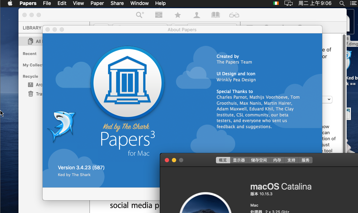Switch to the 服务 tab
The height and width of the screenshot is (213, 358).
[x=305, y=160]
